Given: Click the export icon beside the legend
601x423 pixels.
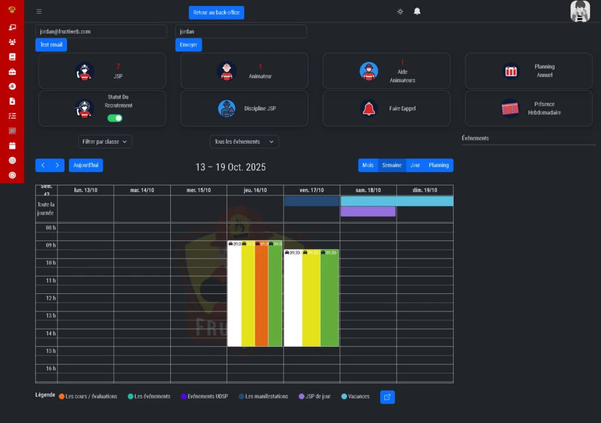Looking at the screenshot, I should (x=387, y=397).
